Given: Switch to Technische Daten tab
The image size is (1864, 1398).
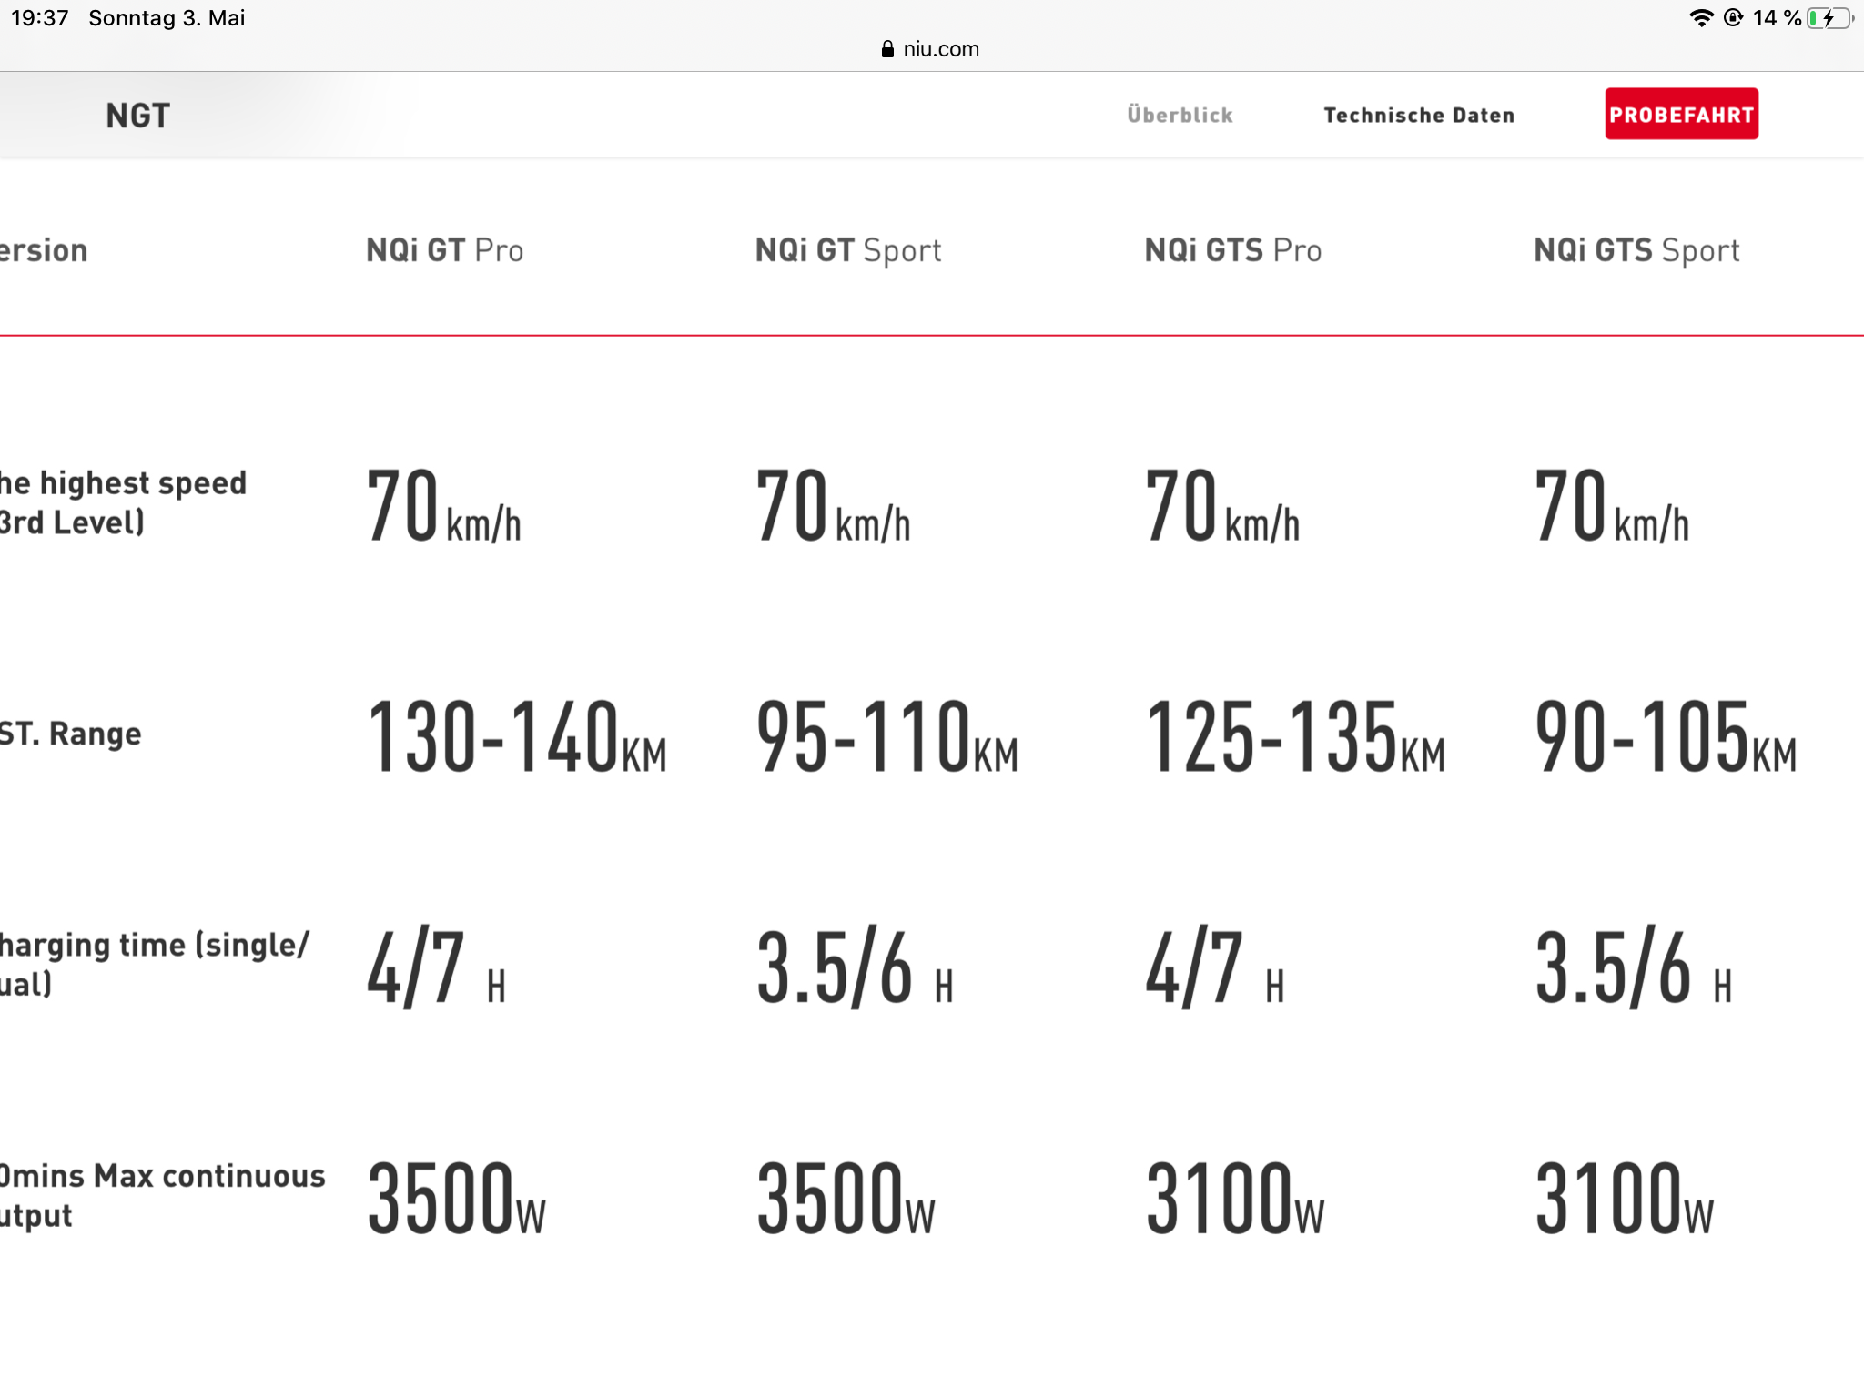Looking at the screenshot, I should tap(1419, 115).
